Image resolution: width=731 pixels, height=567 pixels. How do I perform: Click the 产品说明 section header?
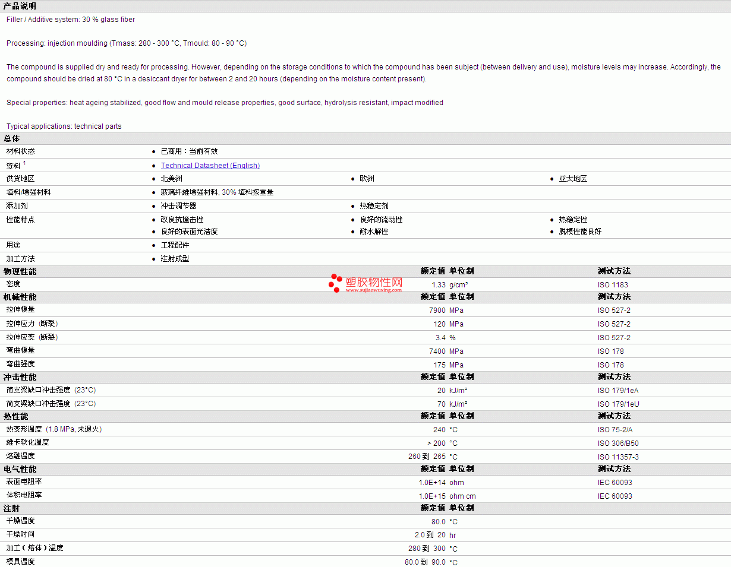(20, 6)
